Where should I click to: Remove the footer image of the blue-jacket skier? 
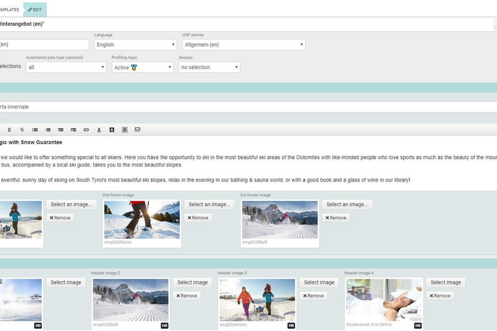[x=60, y=218]
